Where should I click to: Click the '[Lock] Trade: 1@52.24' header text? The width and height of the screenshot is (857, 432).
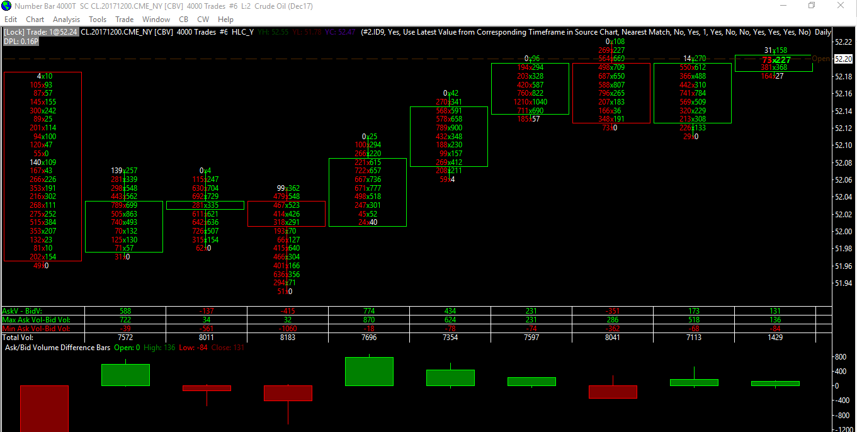point(41,31)
